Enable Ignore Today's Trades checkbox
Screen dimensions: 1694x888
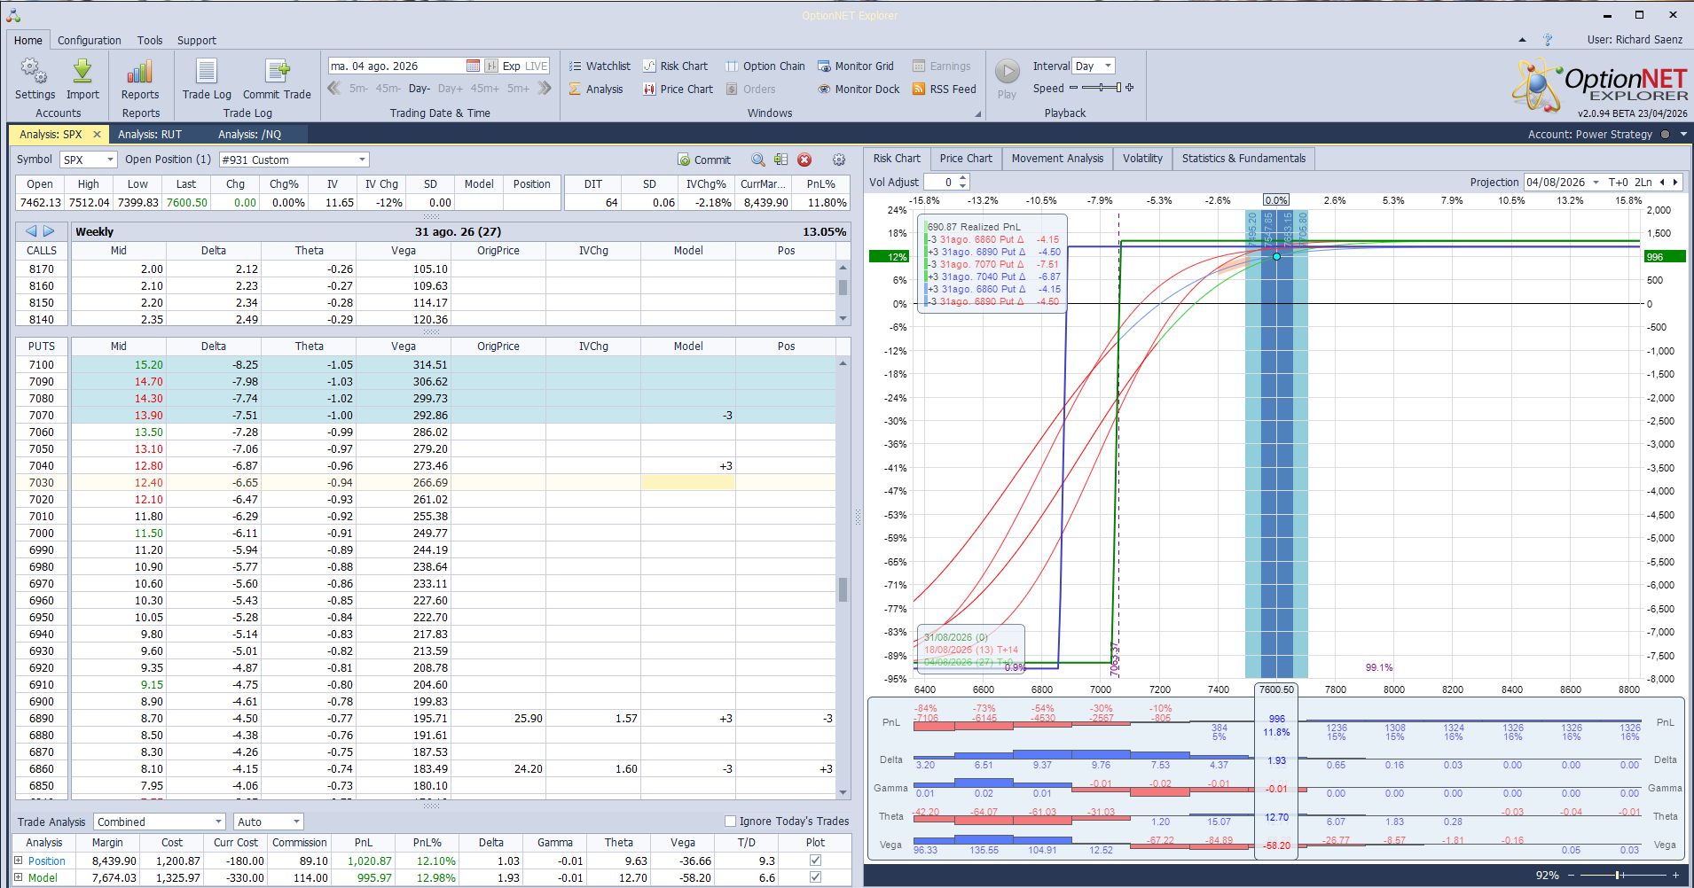730,821
